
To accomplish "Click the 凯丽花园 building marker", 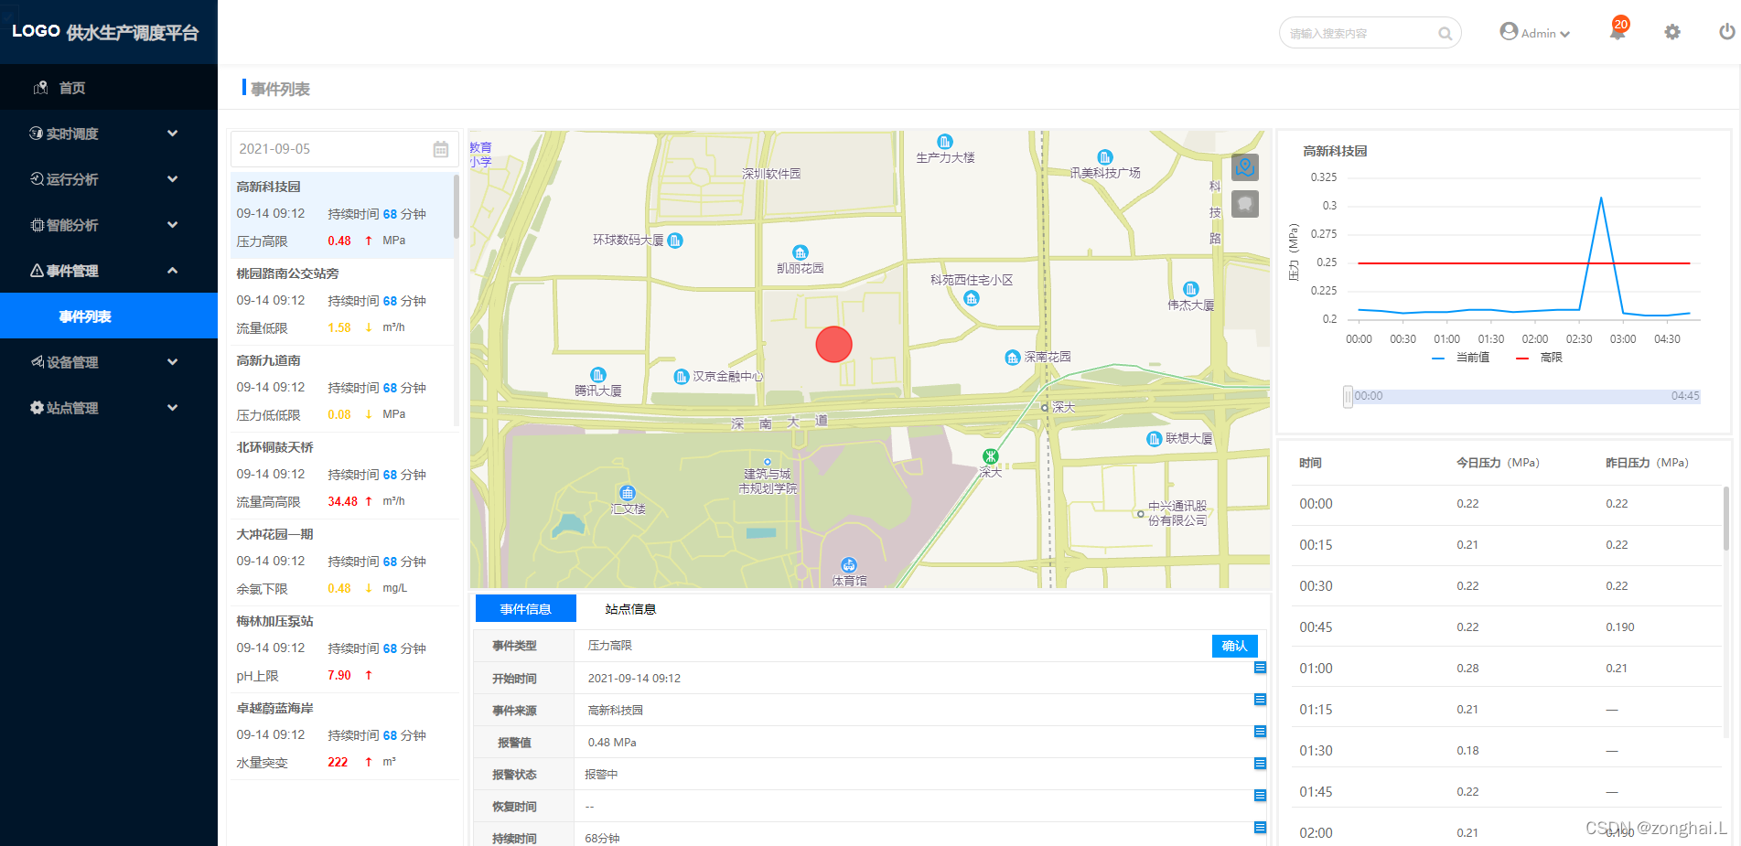I will click(801, 252).
